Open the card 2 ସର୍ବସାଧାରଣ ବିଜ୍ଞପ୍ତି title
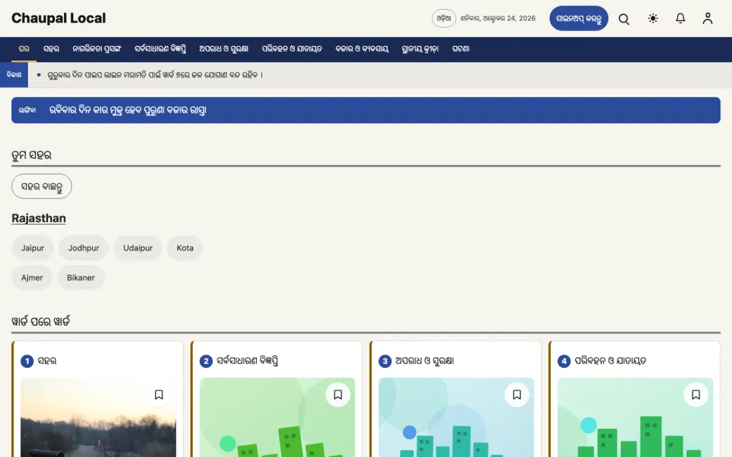The image size is (732, 457). tap(247, 361)
